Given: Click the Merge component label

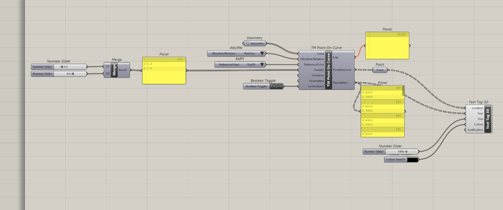Looking at the screenshot, I should pos(115,70).
